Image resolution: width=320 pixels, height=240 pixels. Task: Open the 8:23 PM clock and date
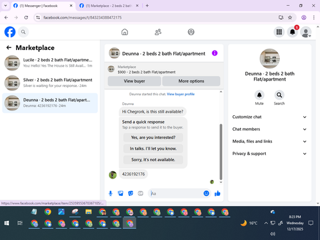[295, 223]
